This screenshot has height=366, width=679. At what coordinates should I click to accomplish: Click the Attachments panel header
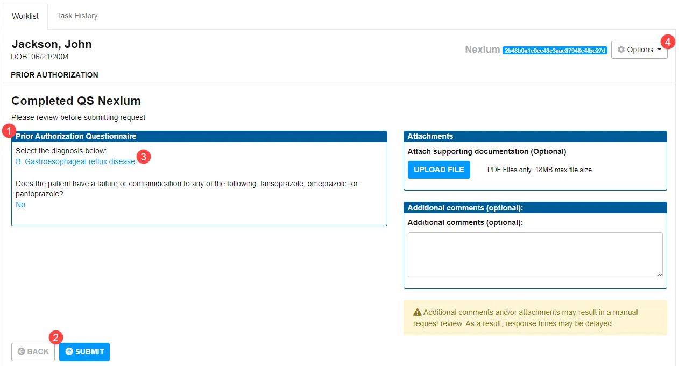click(535, 136)
